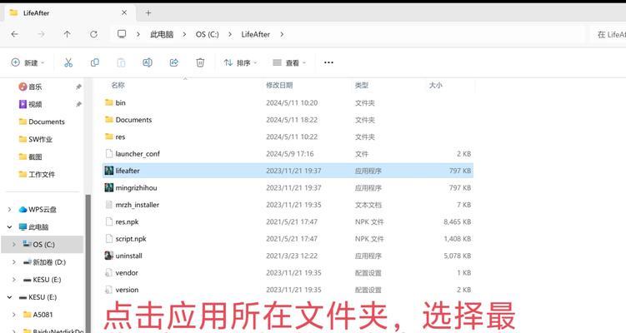The height and width of the screenshot is (333, 626).
Task: Click 此电脑 in the address bar
Action: click(x=162, y=34)
